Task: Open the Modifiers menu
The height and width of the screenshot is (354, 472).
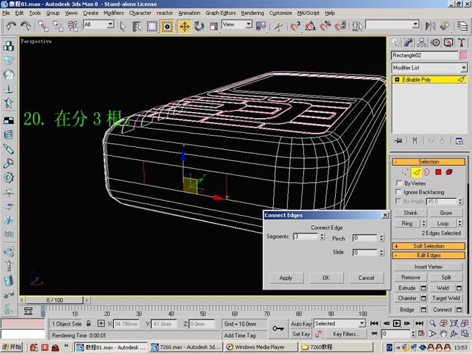Action: pos(113,13)
